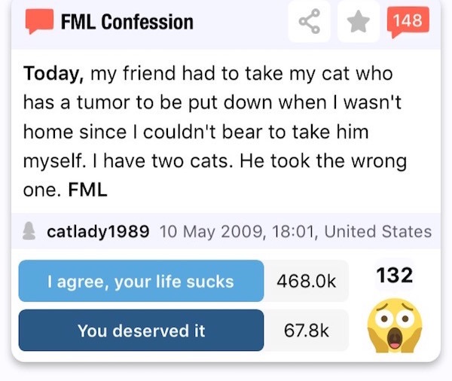Vote "You deserved it"

[141, 331]
